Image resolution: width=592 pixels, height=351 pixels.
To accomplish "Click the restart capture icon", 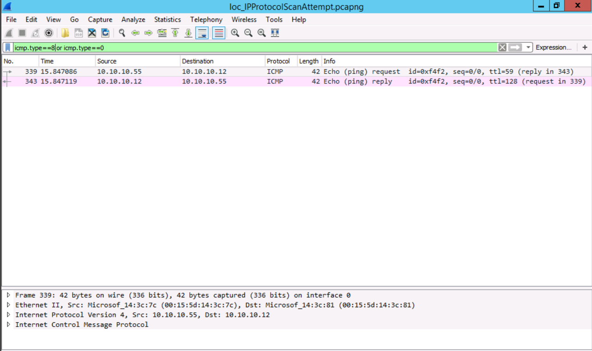I will coord(35,33).
